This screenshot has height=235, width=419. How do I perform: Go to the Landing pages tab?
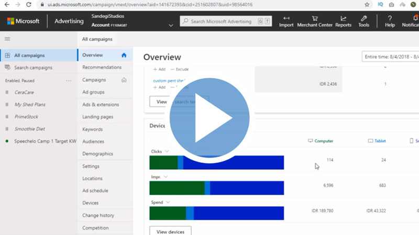[x=97, y=117]
